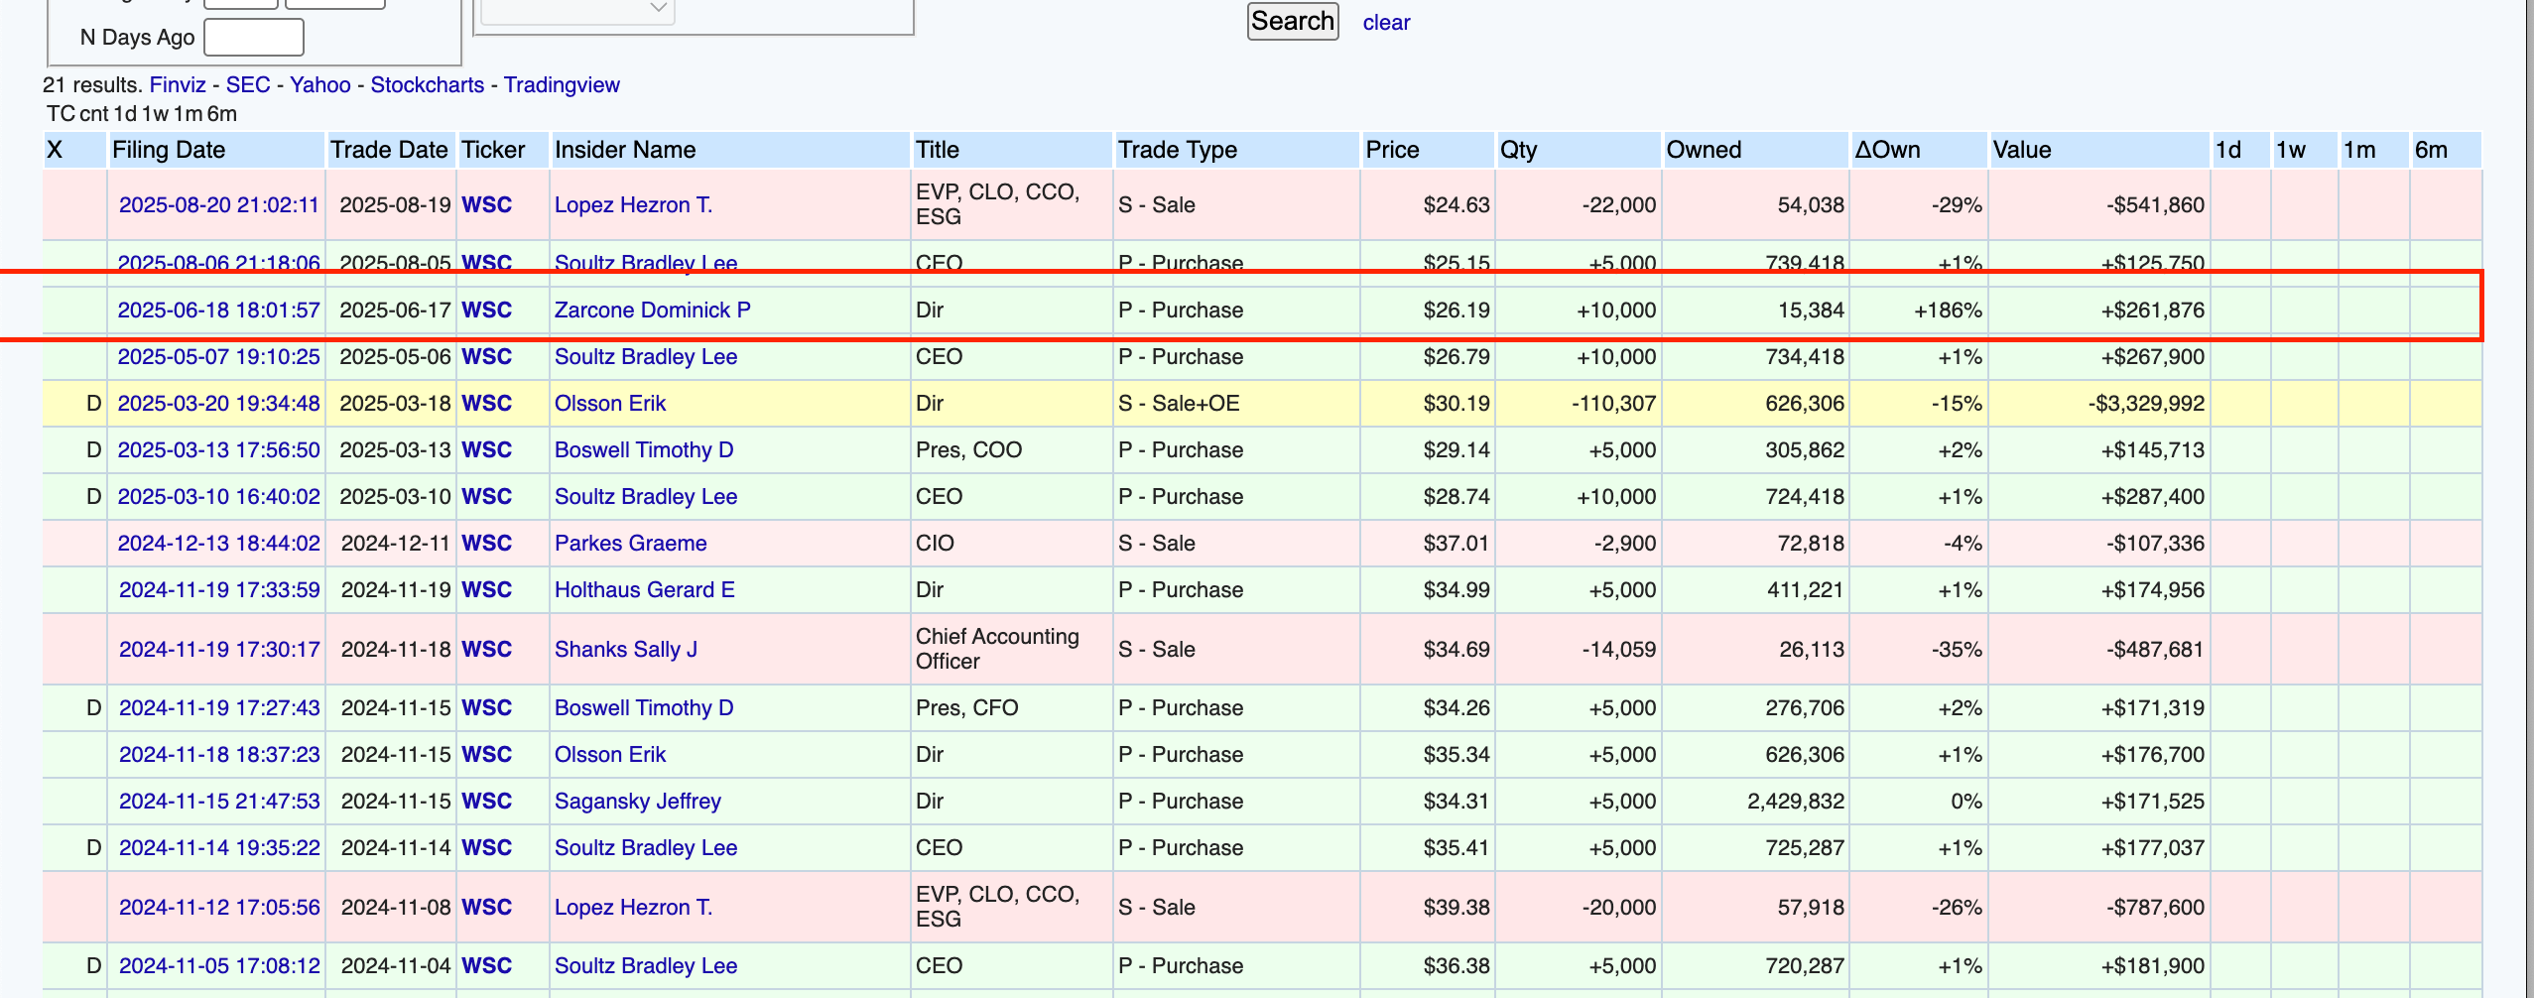Screen dimensions: 2534x998
Task: Open the Finviz link
Action: point(178,85)
